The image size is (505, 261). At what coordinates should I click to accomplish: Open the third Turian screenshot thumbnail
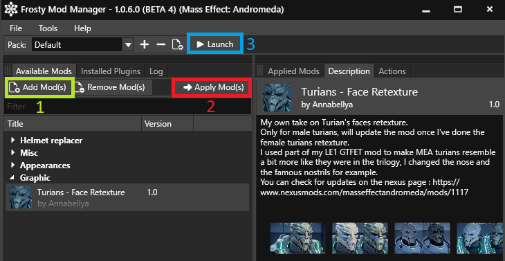pyautogui.click(x=422, y=238)
